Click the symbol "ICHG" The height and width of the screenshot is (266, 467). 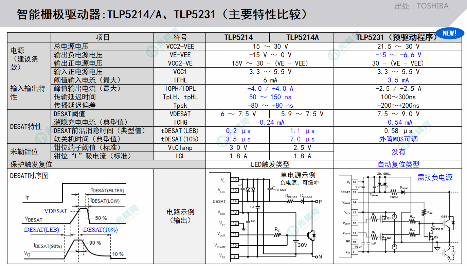(180, 122)
